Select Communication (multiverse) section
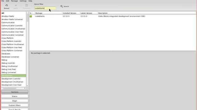The height and width of the screenshot is (110, 197). click(x=14, y=29)
